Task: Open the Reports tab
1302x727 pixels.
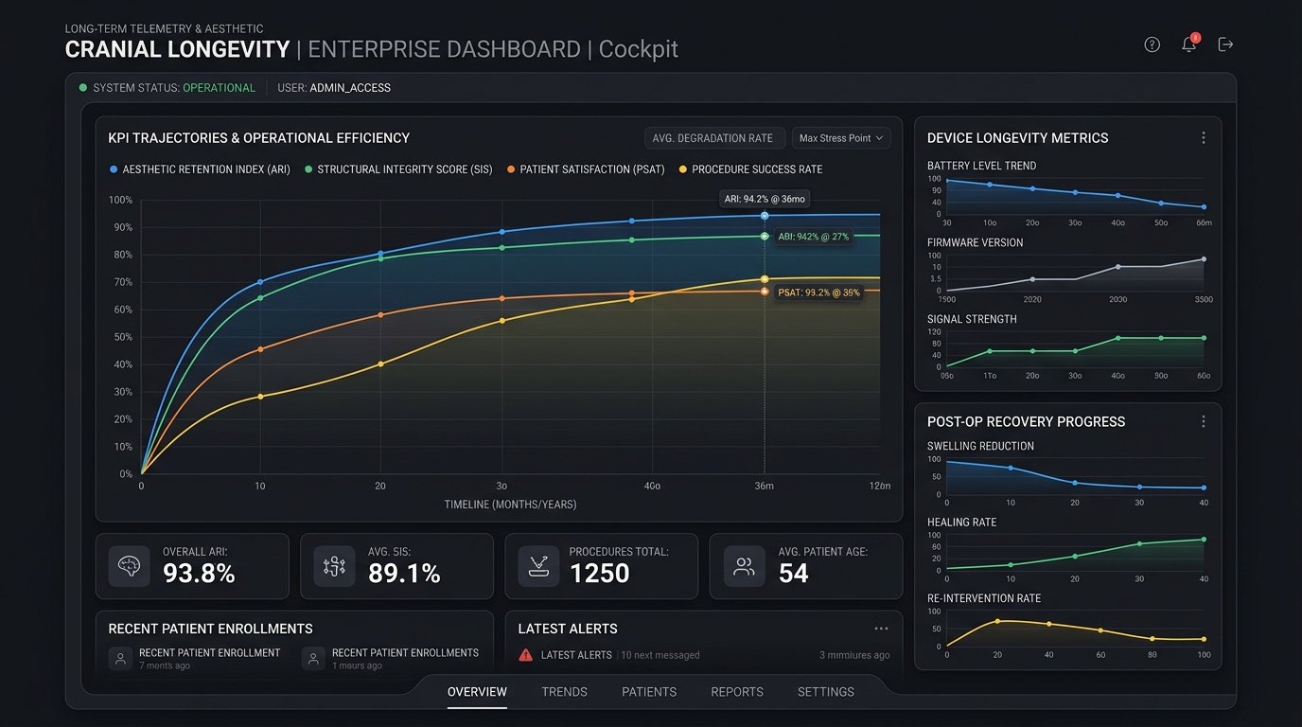Action: 737,692
